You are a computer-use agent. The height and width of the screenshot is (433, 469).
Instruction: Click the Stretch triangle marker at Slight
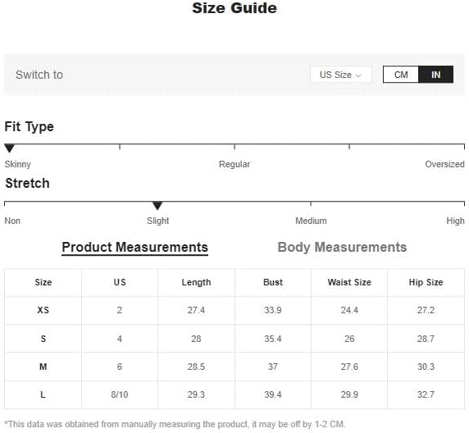point(157,206)
